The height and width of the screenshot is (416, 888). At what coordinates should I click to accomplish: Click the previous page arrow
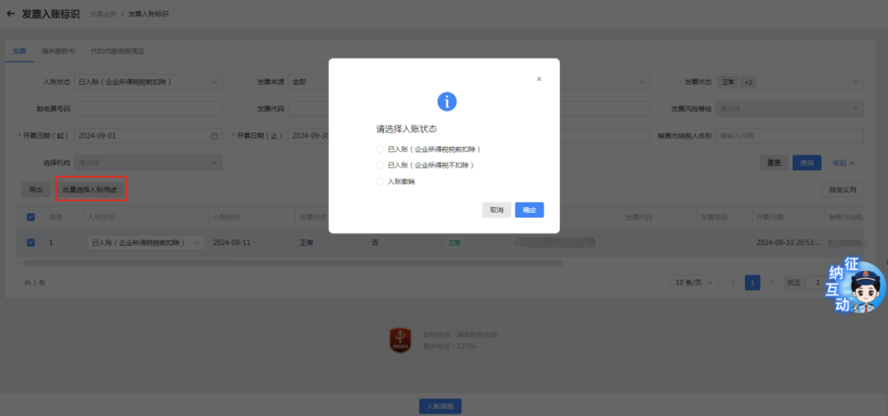(x=734, y=283)
